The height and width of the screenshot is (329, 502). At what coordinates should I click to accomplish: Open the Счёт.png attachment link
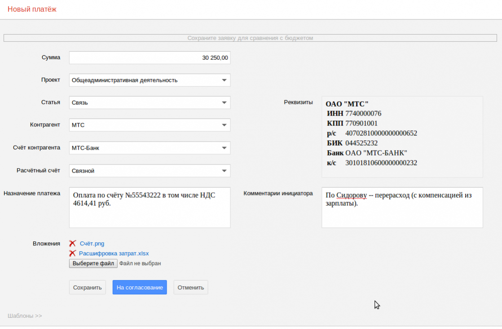(91, 243)
